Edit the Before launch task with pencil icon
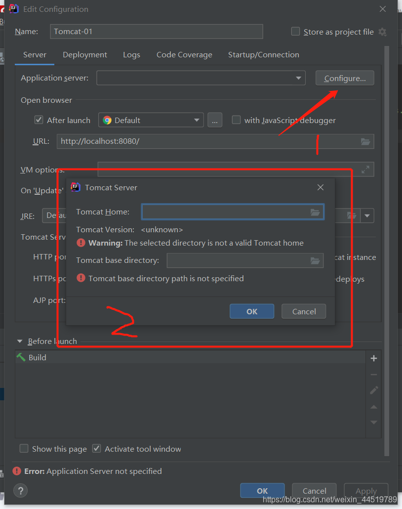Viewport: 402px width, 509px height. [x=374, y=390]
